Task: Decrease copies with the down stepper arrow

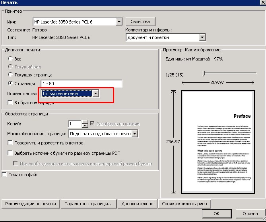Action: [84, 126]
